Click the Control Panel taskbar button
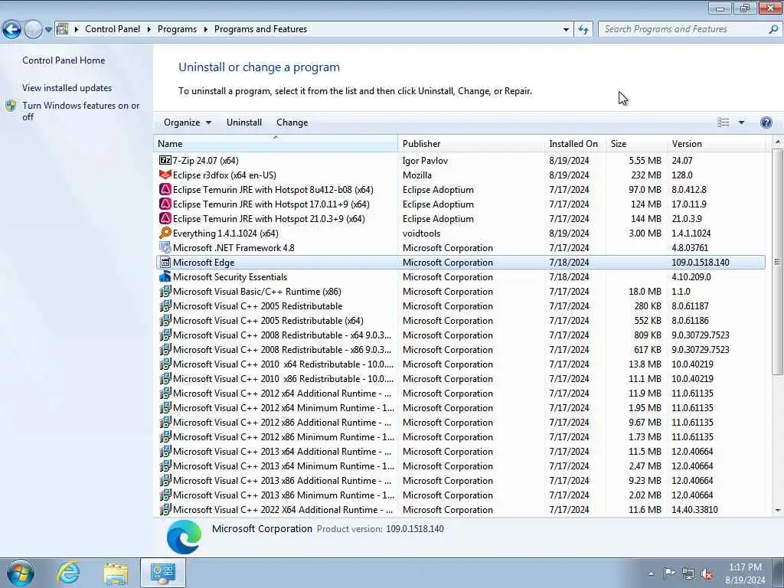Viewport: 784px width, 588px height. tap(163, 573)
